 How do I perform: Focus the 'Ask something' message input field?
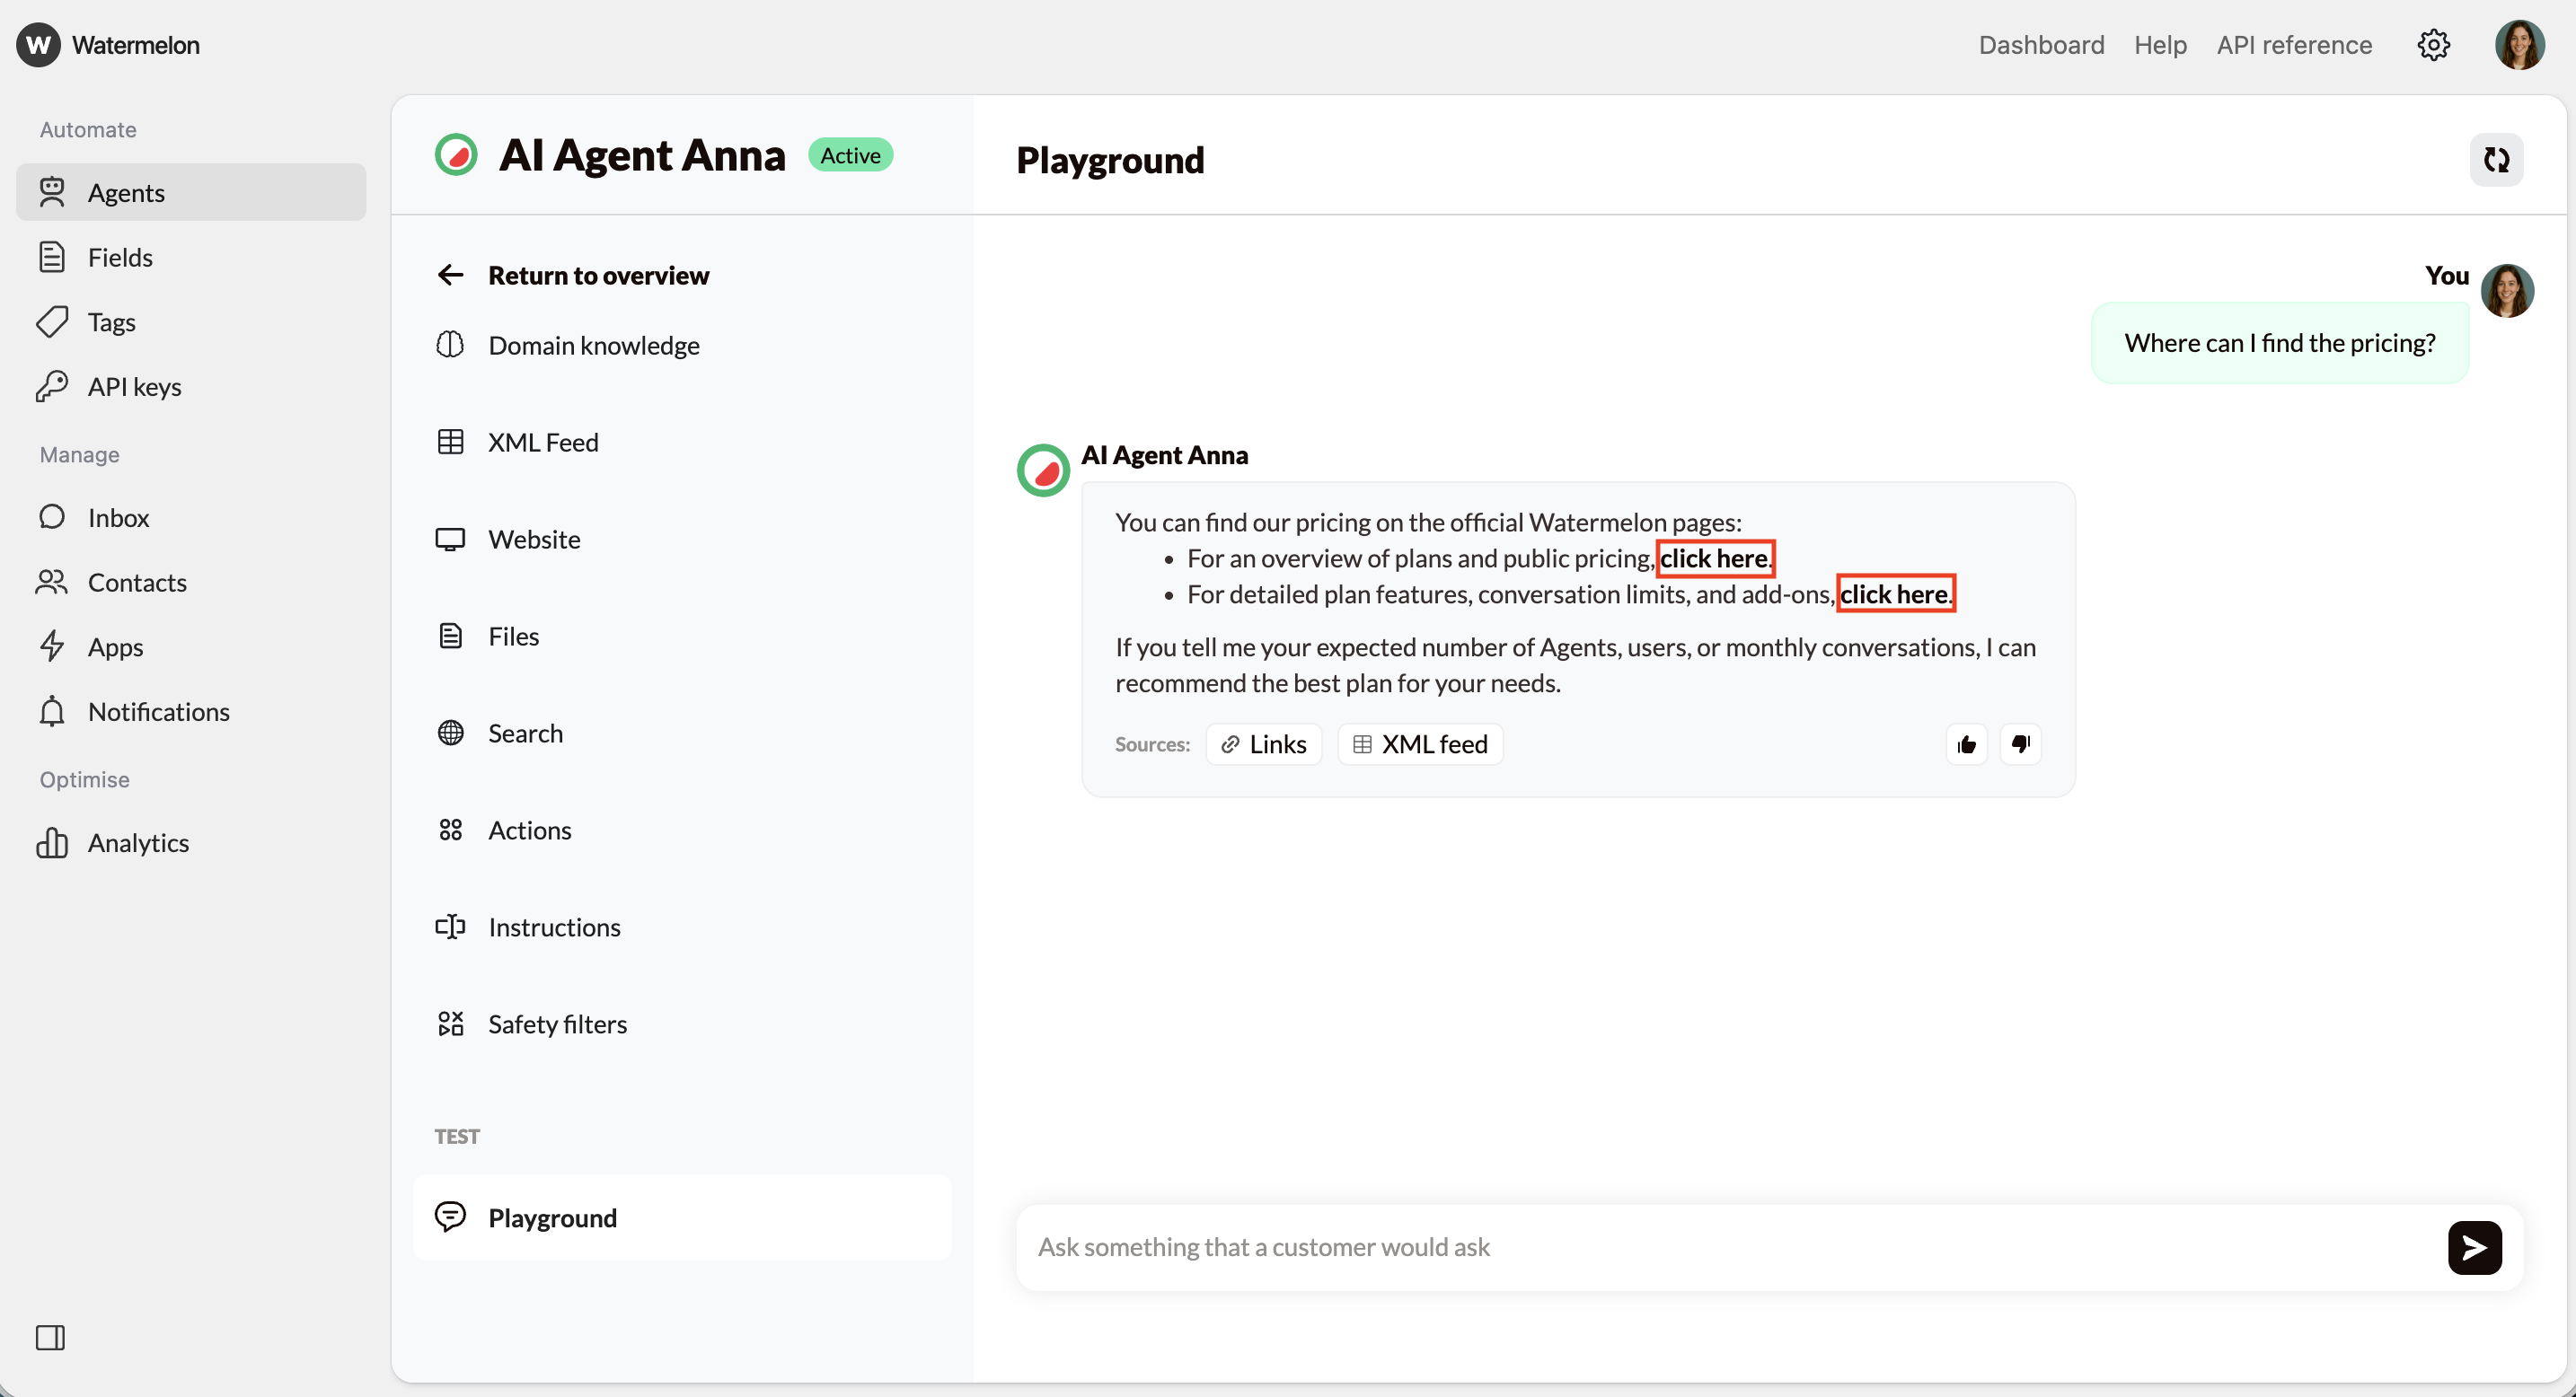coord(1730,1247)
